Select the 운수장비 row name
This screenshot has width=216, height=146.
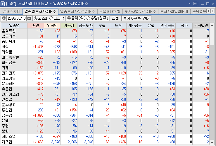pyautogui.click(x=9, y=84)
